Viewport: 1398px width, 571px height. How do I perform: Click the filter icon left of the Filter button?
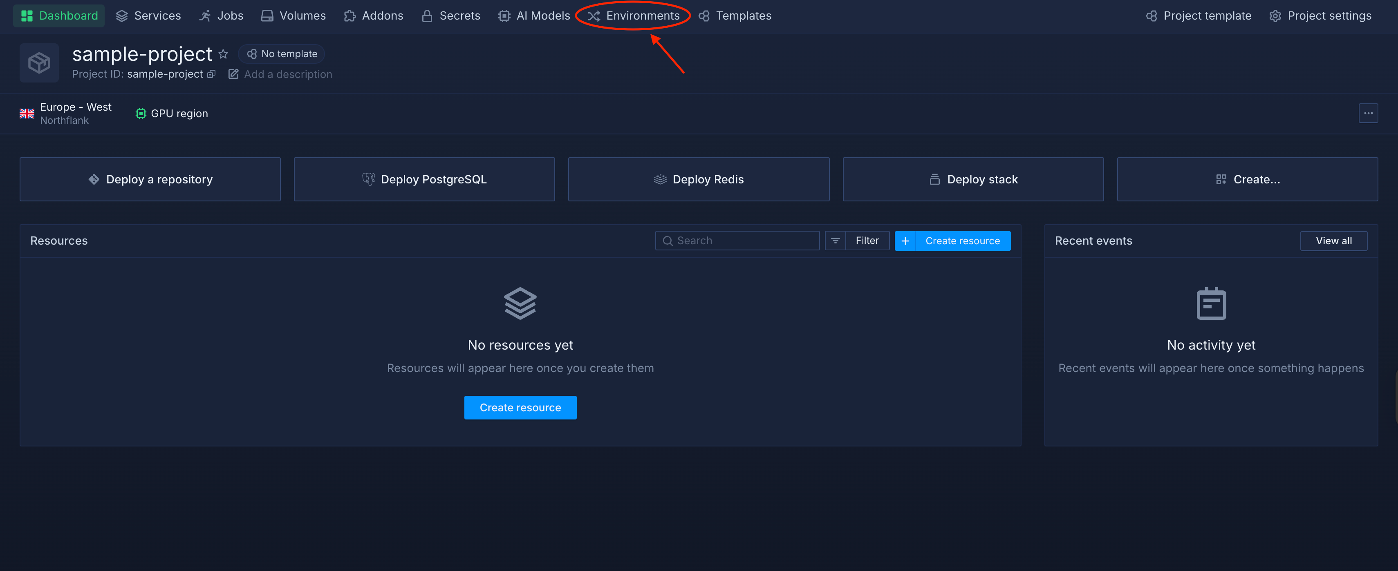[x=834, y=240]
